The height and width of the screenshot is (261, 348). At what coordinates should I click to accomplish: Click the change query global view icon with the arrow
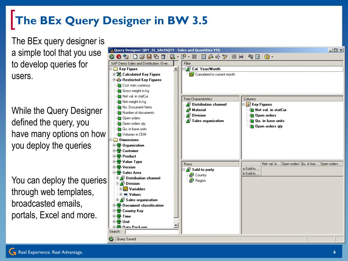[x=258, y=57]
